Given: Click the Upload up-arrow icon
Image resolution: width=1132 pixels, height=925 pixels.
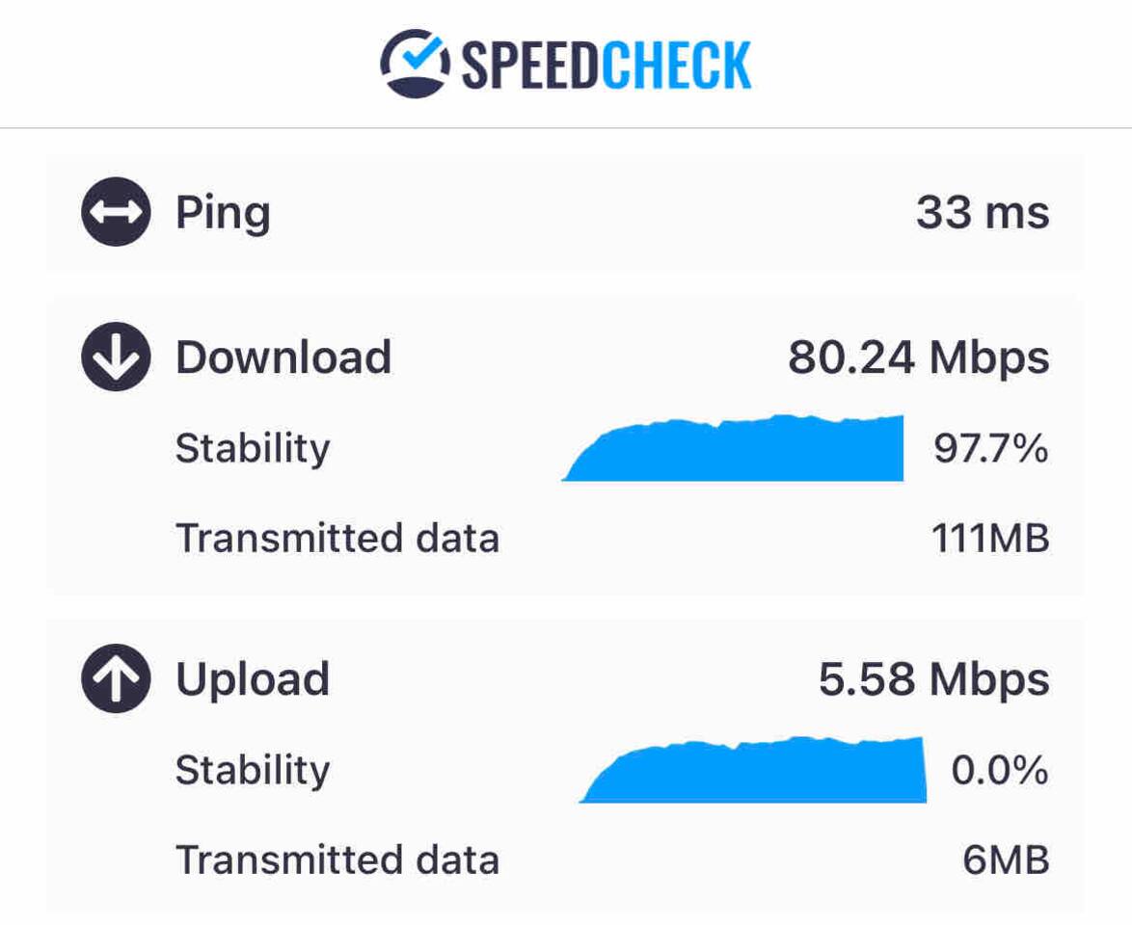Looking at the screenshot, I should pos(116,678).
